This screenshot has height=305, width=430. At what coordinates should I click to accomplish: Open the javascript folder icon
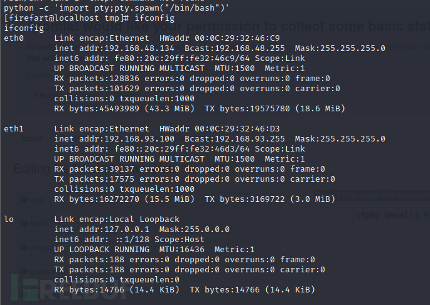click(x=24, y=271)
